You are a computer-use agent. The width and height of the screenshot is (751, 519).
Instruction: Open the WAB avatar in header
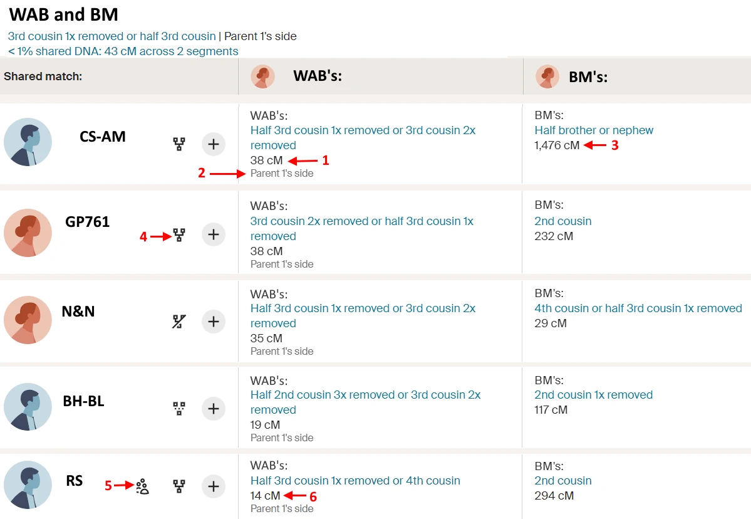coord(262,76)
